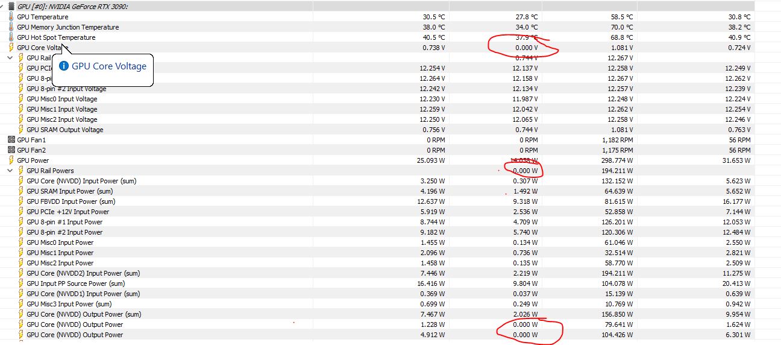The height and width of the screenshot is (345, 781).
Task: Click the 30.5 °C current GPU Temperature value
Action: click(x=434, y=17)
